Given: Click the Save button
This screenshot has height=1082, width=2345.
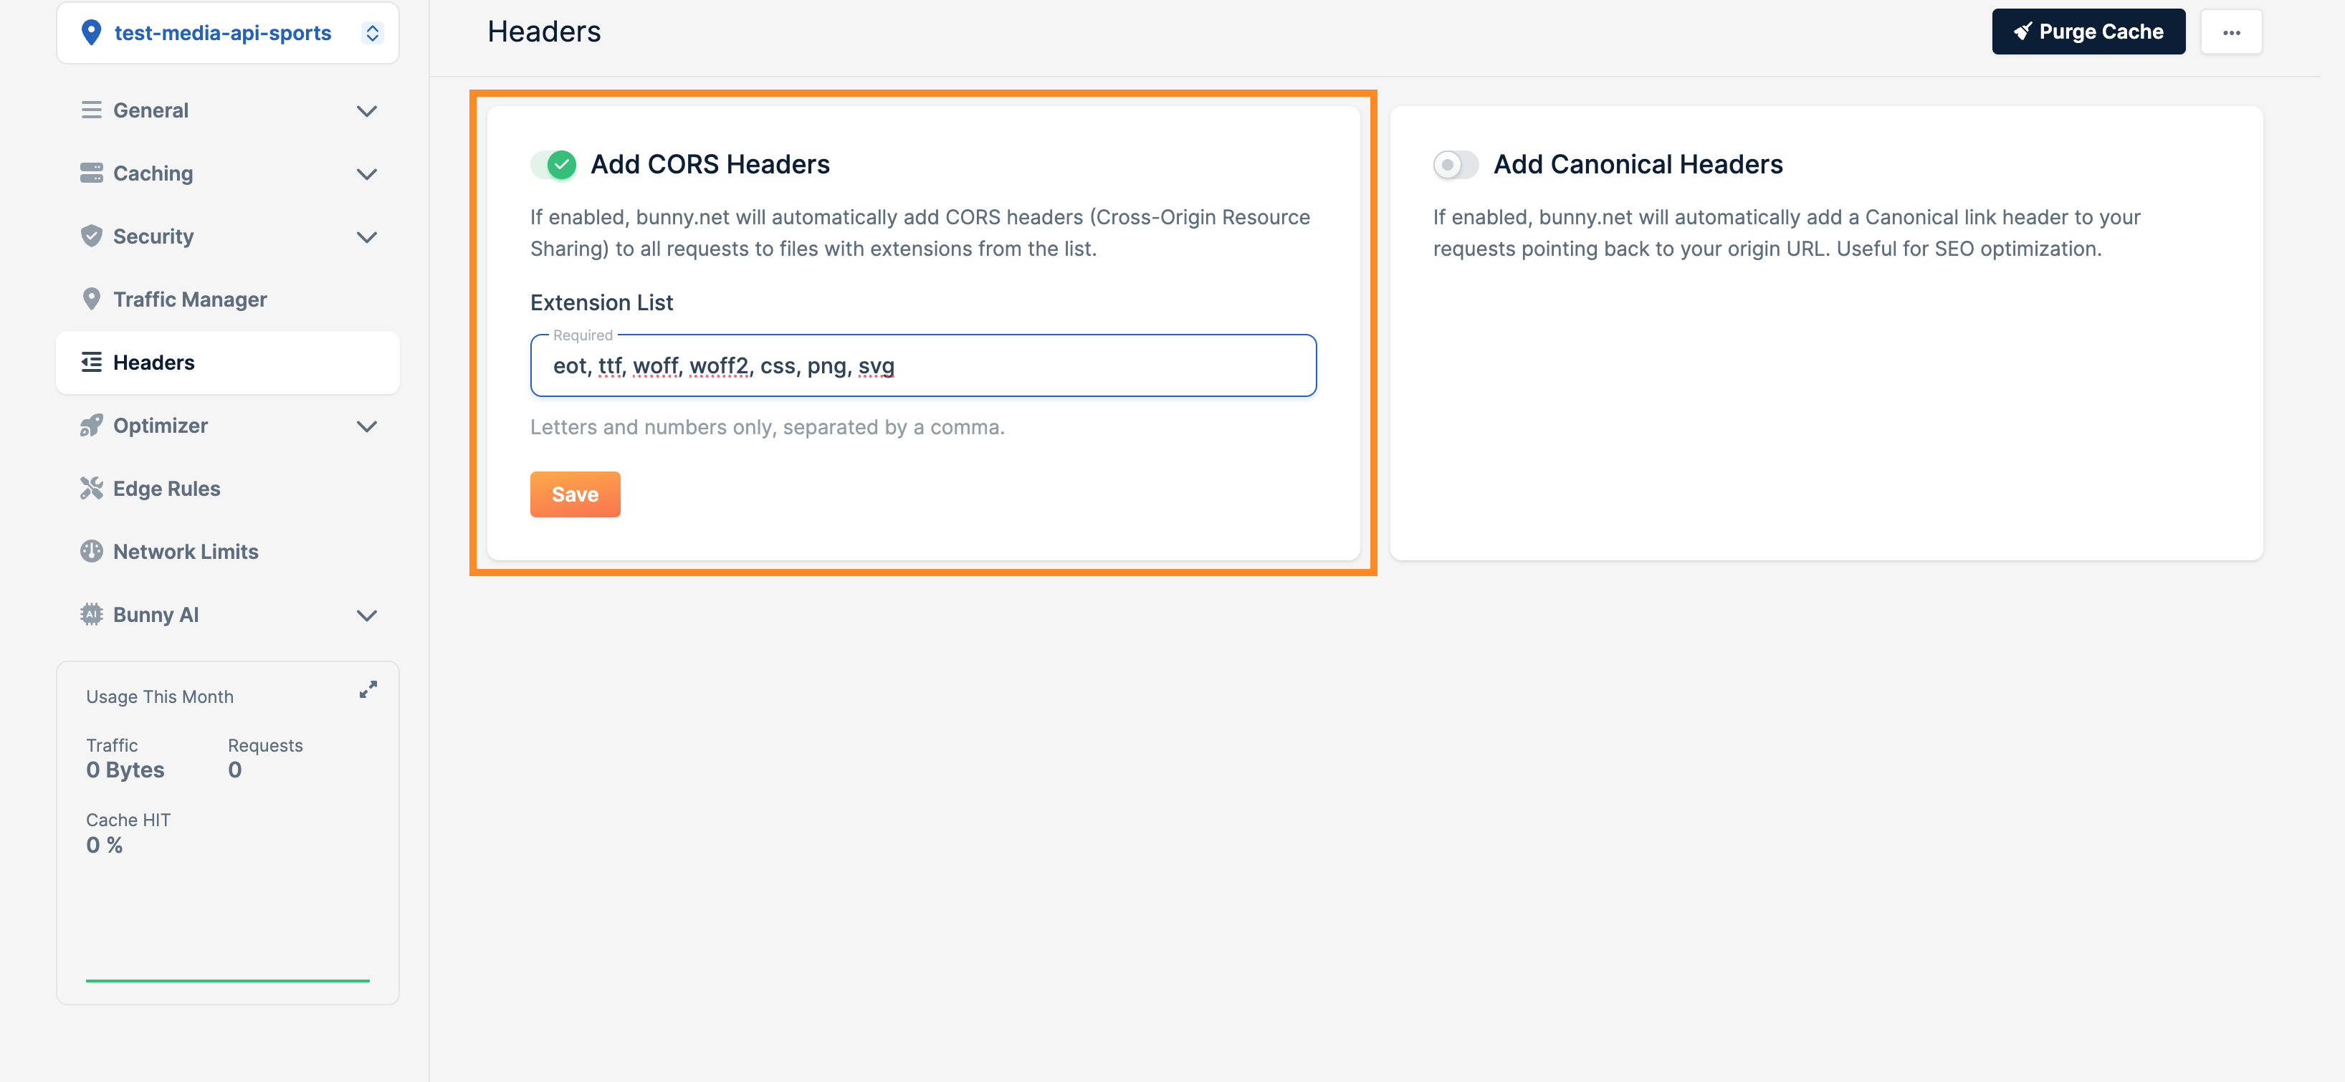Looking at the screenshot, I should pyautogui.click(x=575, y=493).
